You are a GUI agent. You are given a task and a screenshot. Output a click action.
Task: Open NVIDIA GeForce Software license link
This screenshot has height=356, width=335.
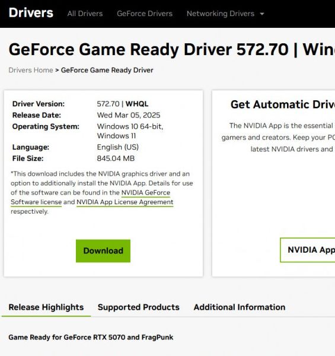(x=146, y=193)
